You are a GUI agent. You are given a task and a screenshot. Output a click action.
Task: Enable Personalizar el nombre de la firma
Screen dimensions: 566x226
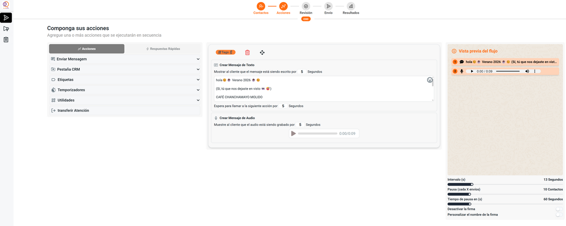559,215
